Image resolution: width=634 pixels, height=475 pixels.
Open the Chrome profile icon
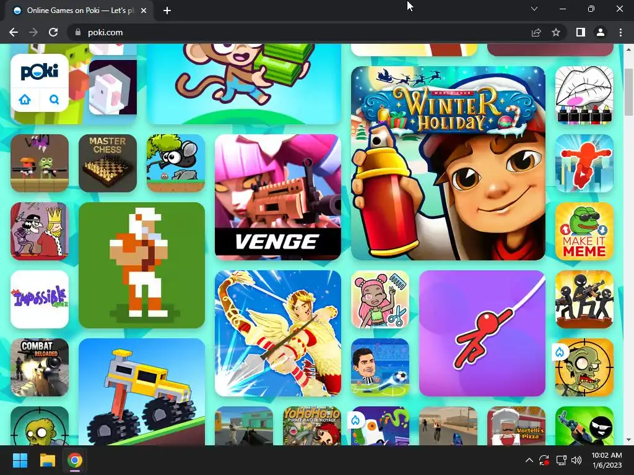point(601,32)
